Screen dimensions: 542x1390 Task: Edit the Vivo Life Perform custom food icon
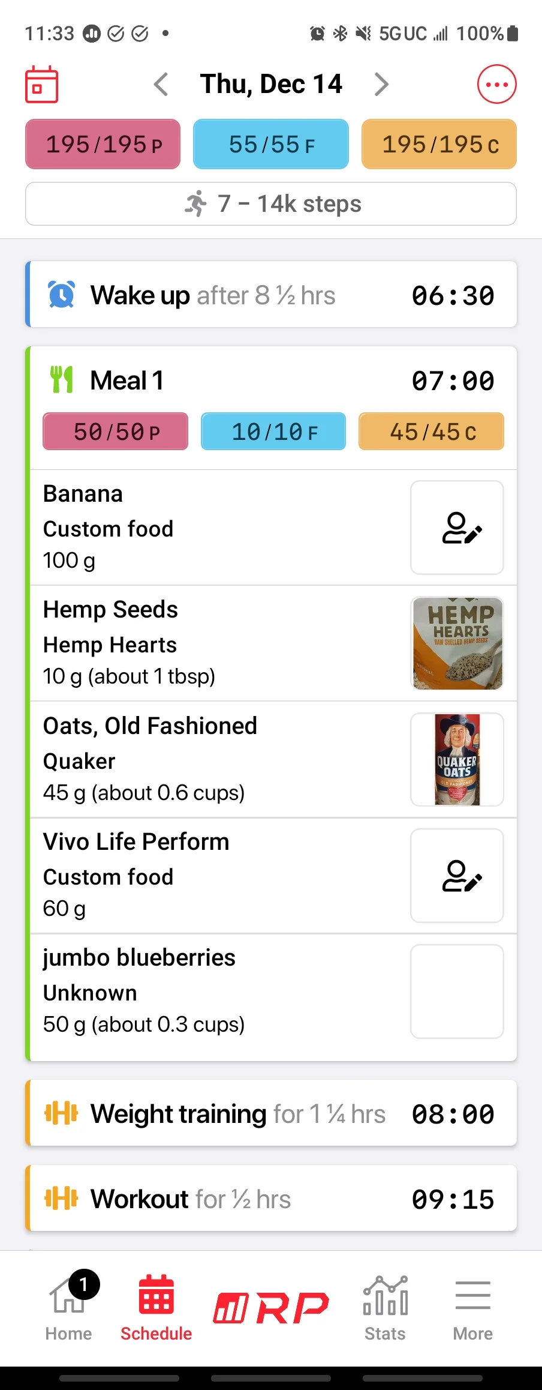pos(457,876)
